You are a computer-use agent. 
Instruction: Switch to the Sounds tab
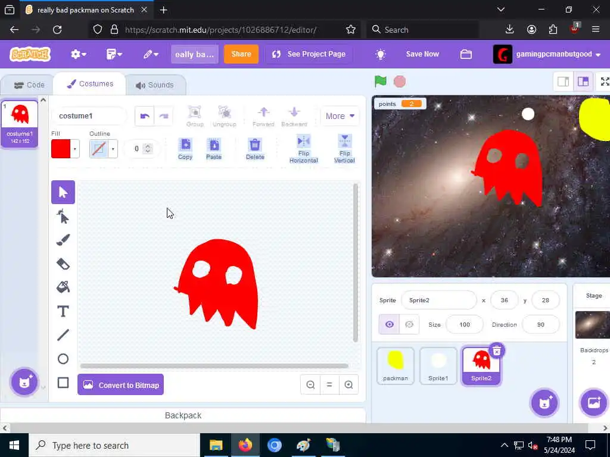click(155, 84)
